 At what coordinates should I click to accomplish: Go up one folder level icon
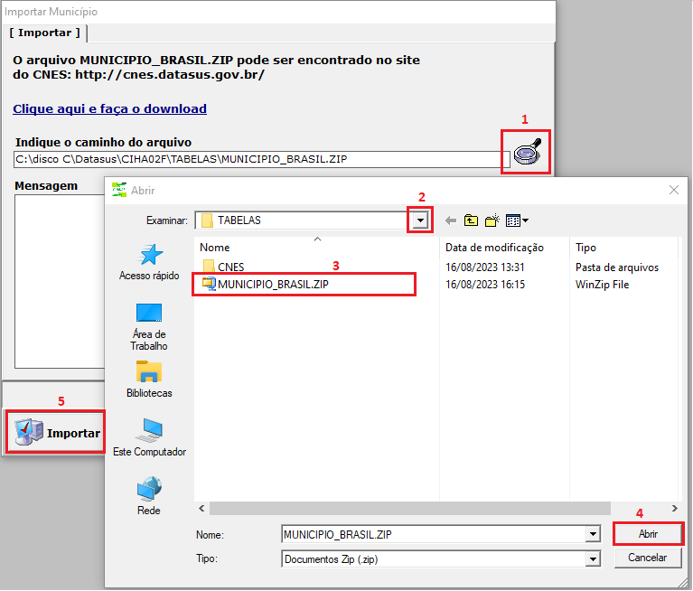click(x=471, y=220)
